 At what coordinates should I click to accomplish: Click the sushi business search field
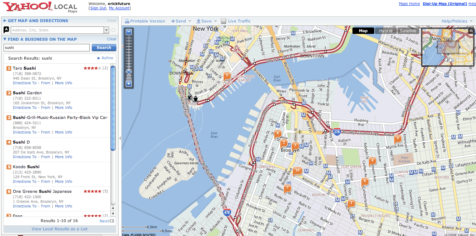point(46,47)
